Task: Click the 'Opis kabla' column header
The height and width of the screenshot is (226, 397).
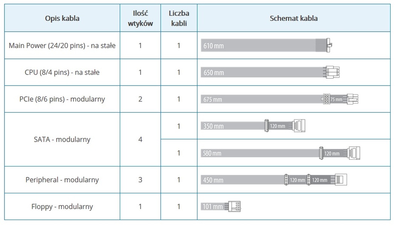Action: [x=62, y=18]
